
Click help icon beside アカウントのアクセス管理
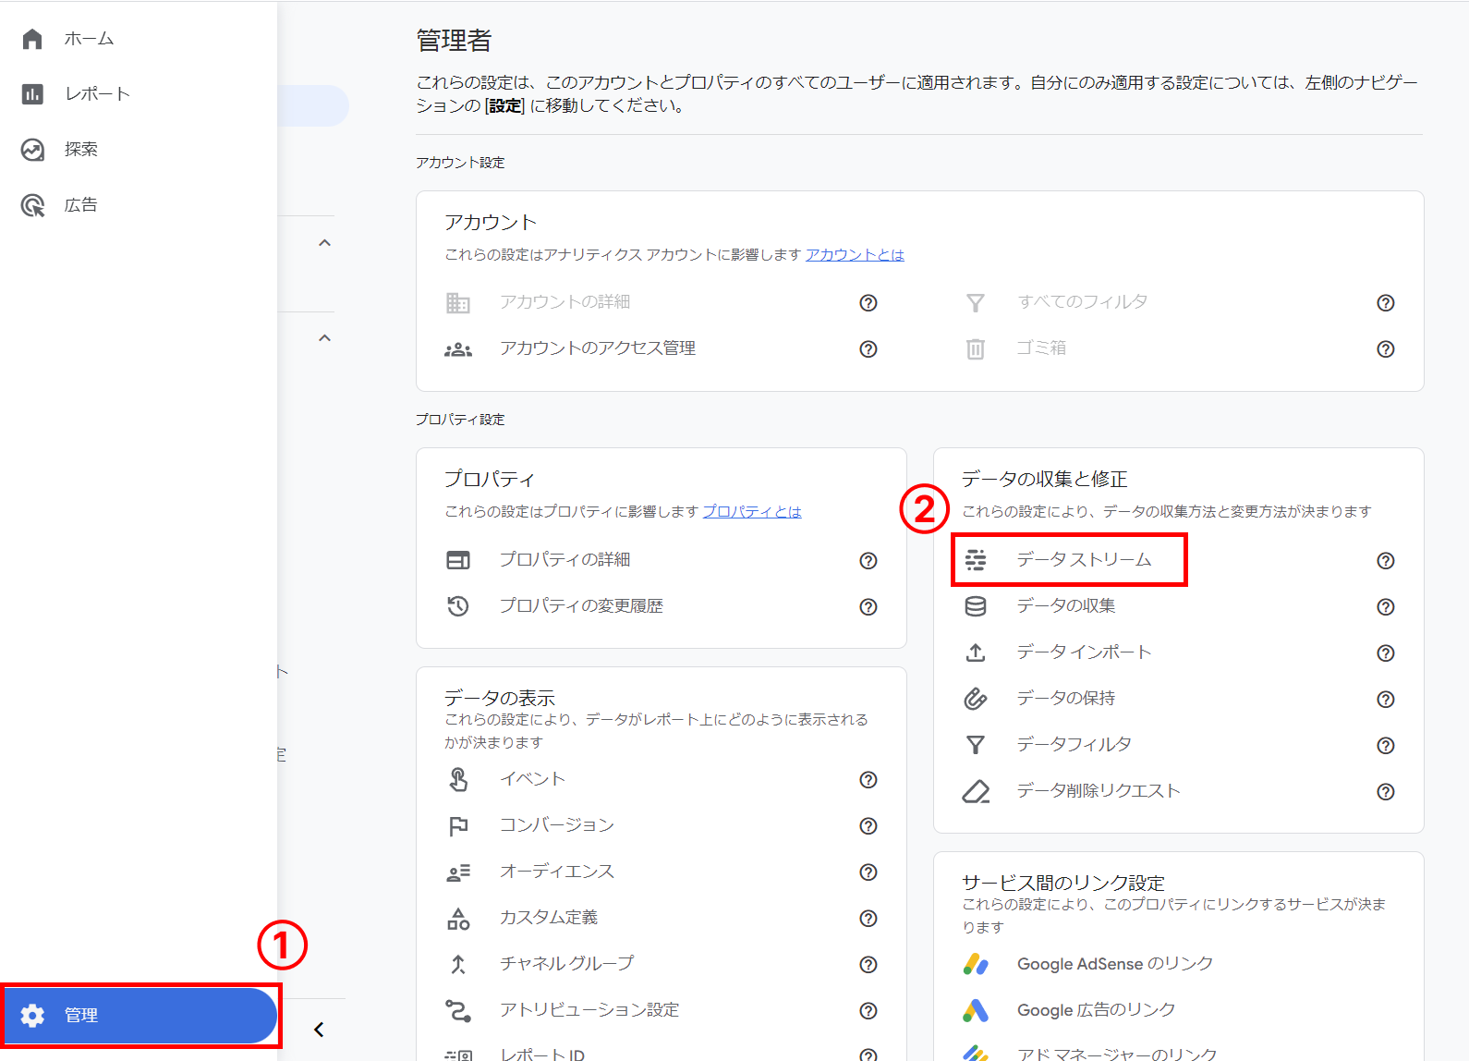point(868,349)
